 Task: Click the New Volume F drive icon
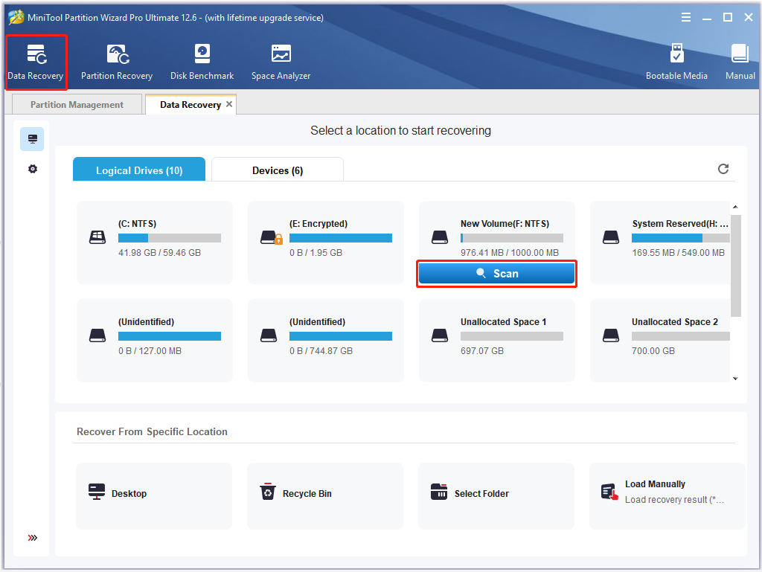[440, 237]
